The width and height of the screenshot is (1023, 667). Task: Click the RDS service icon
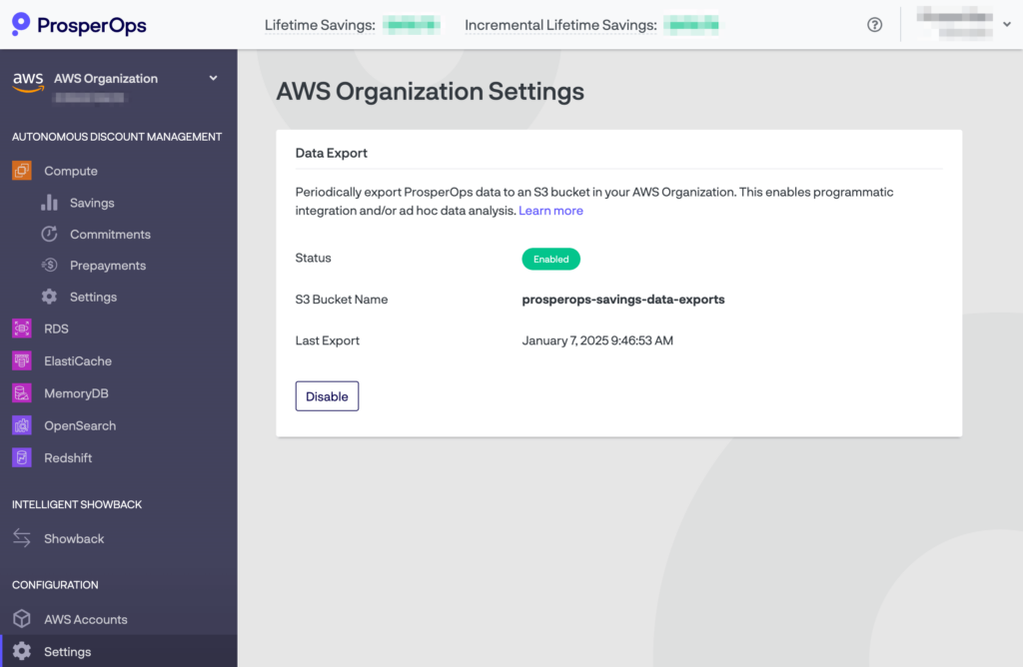point(22,329)
